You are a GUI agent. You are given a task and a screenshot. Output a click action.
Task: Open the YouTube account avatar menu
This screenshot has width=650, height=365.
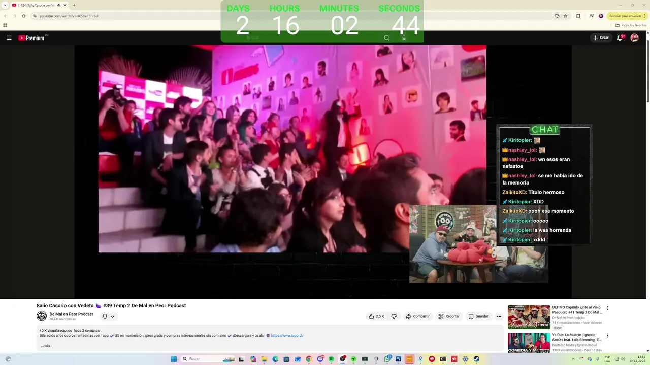click(634, 38)
